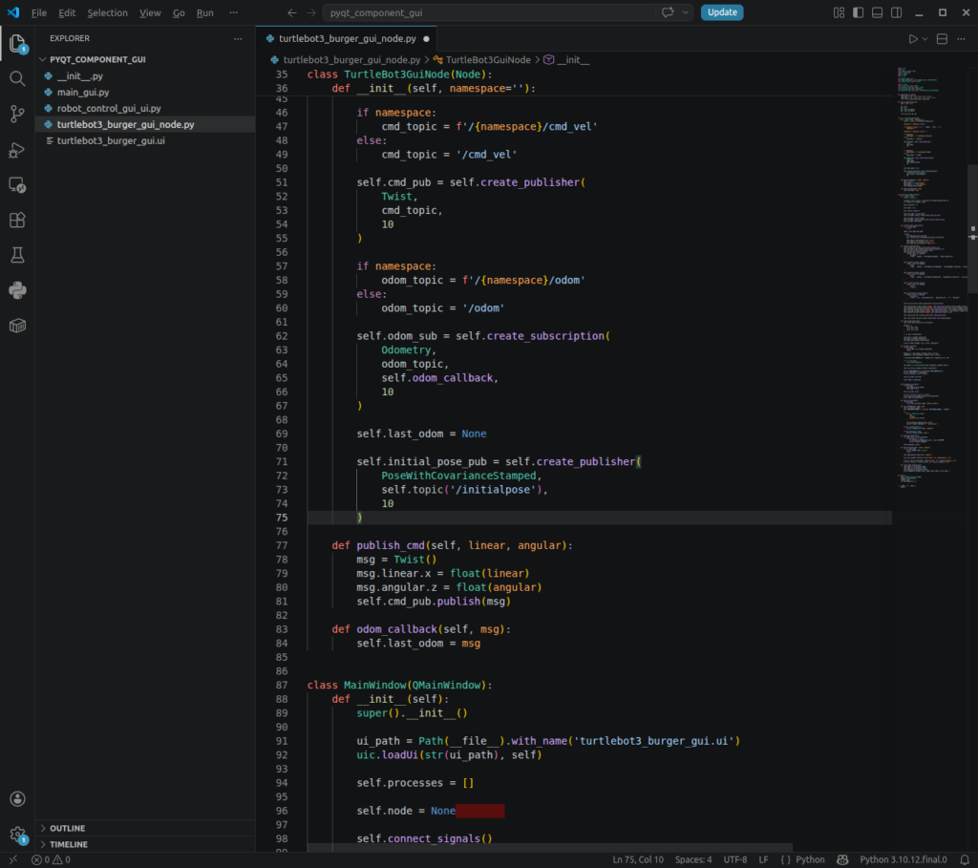Click the Copilot status icon in status bar
Image resolution: width=978 pixels, height=868 pixels.
click(x=842, y=860)
